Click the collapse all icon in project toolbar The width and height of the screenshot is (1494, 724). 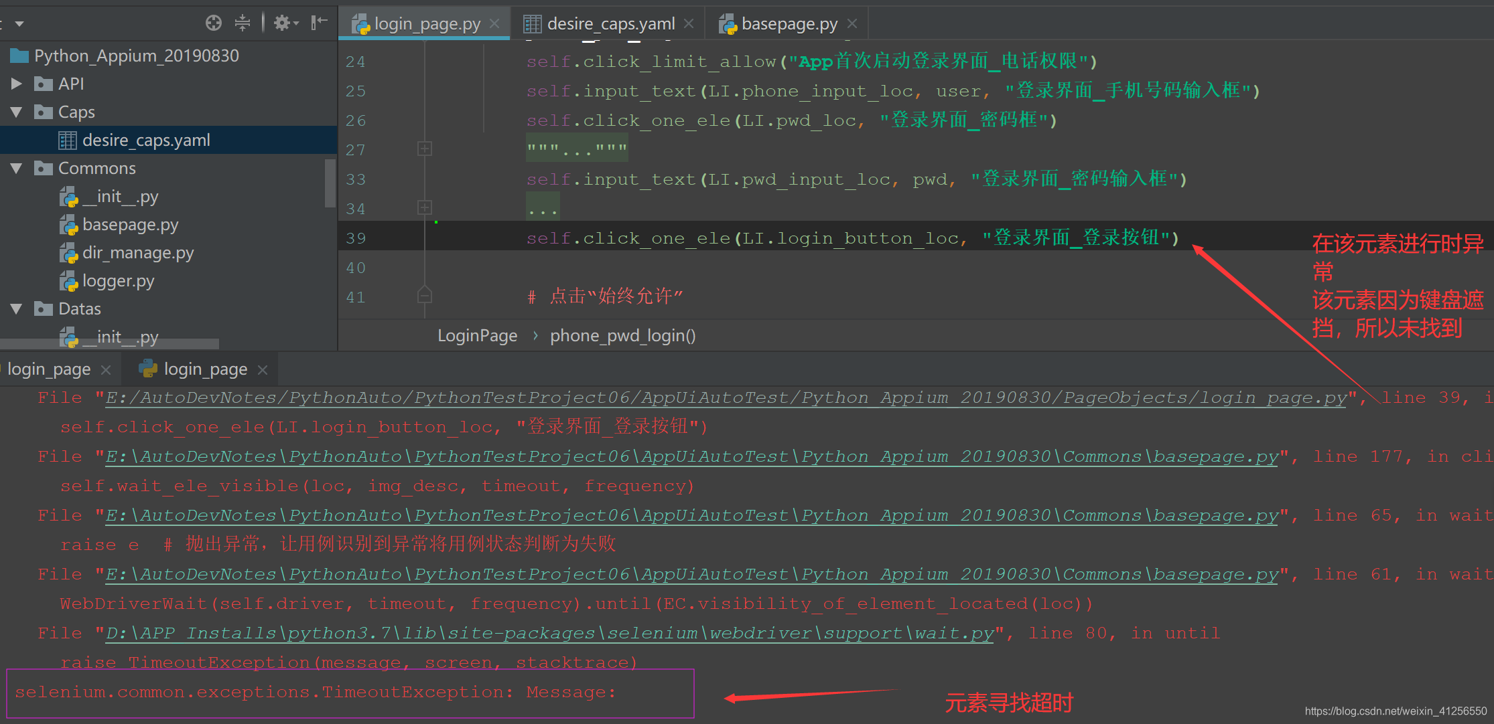pos(243,23)
